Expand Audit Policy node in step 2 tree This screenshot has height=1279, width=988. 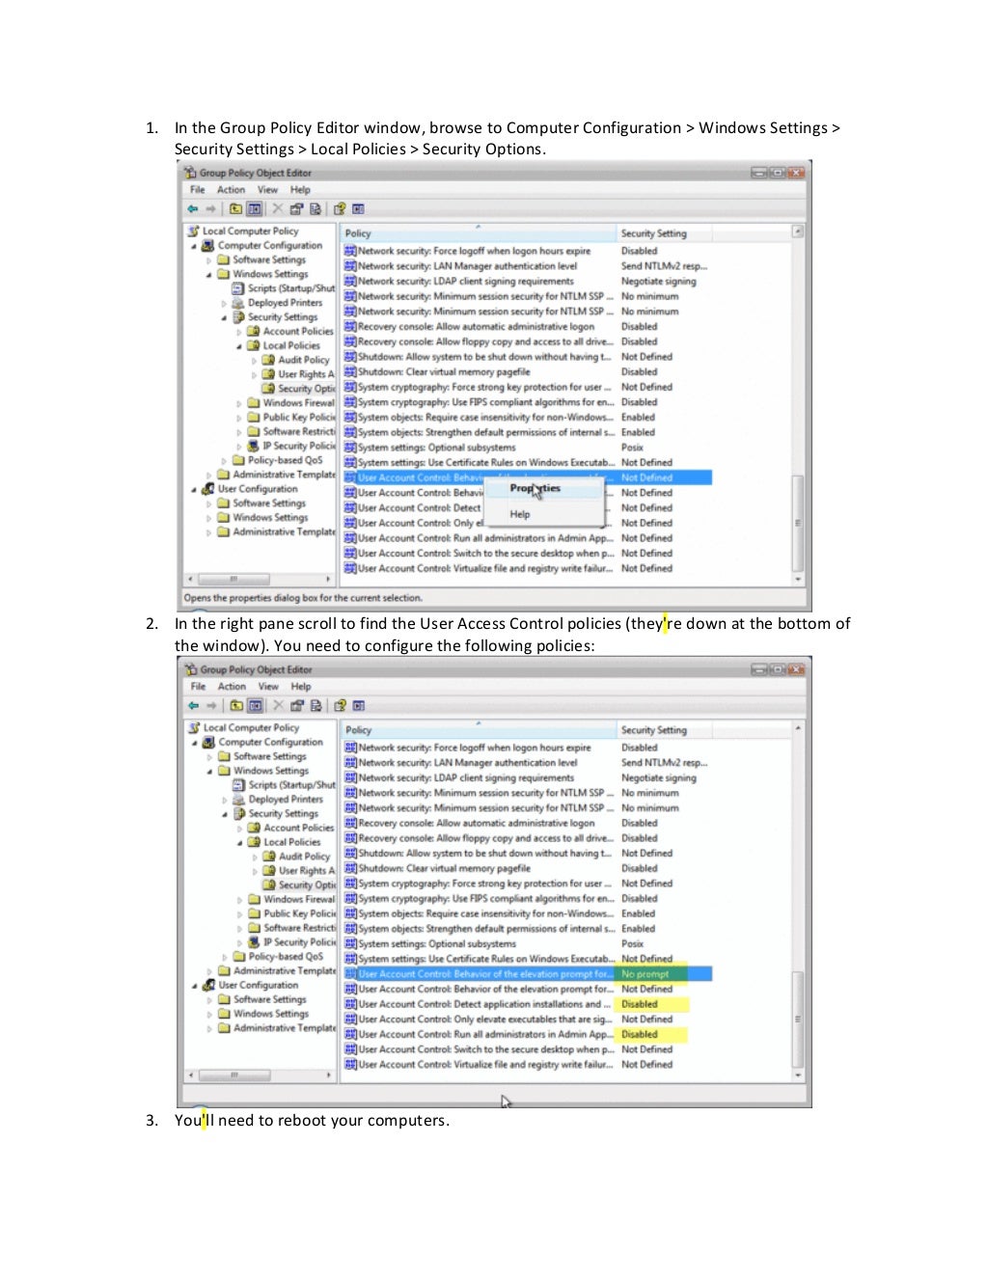click(256, 857)
